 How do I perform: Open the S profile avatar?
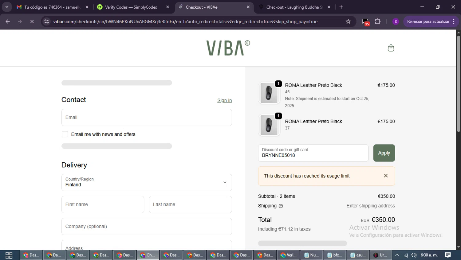(x=396, y=21)
